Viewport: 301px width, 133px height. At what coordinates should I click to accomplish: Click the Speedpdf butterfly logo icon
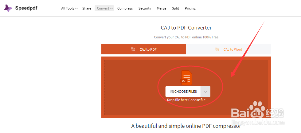(x=8, y=8)
